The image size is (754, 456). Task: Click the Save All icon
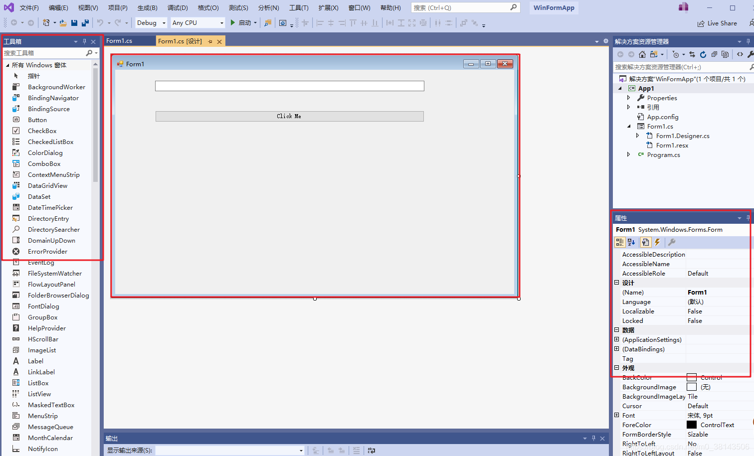coord(85,23)
